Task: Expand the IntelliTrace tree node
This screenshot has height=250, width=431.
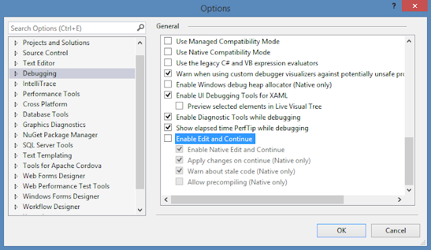Action: (16, 84)
